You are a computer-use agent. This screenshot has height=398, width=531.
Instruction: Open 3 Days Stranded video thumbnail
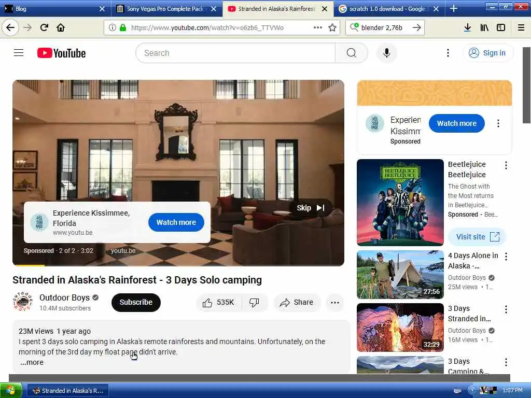click(400, 328)
